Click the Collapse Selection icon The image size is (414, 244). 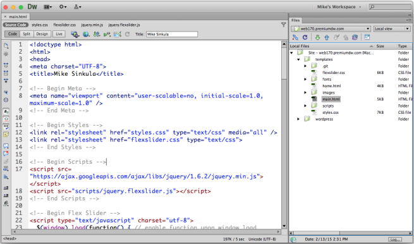click(x=6, y=73)
